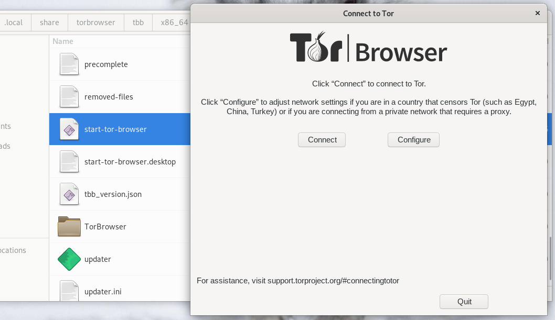Sort files by Name column header
Screen dimensions: 555x320
(63, 41)
